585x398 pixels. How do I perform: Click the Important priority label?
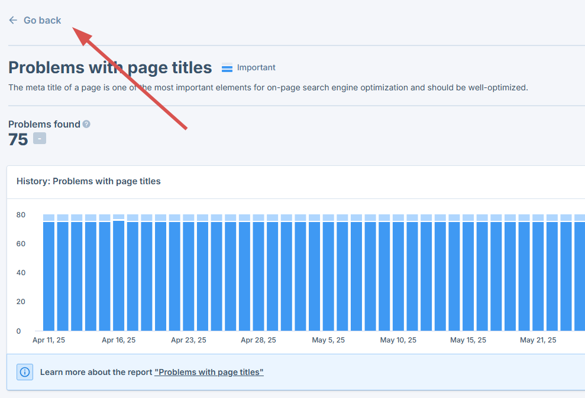pos(256,67)
